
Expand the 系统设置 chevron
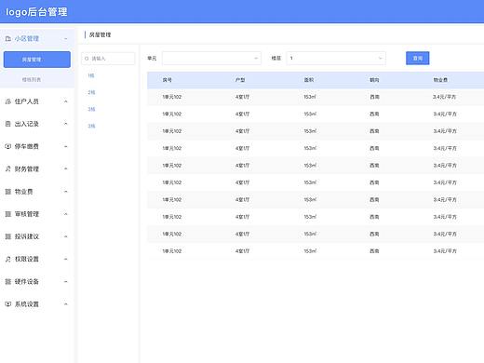66,304
